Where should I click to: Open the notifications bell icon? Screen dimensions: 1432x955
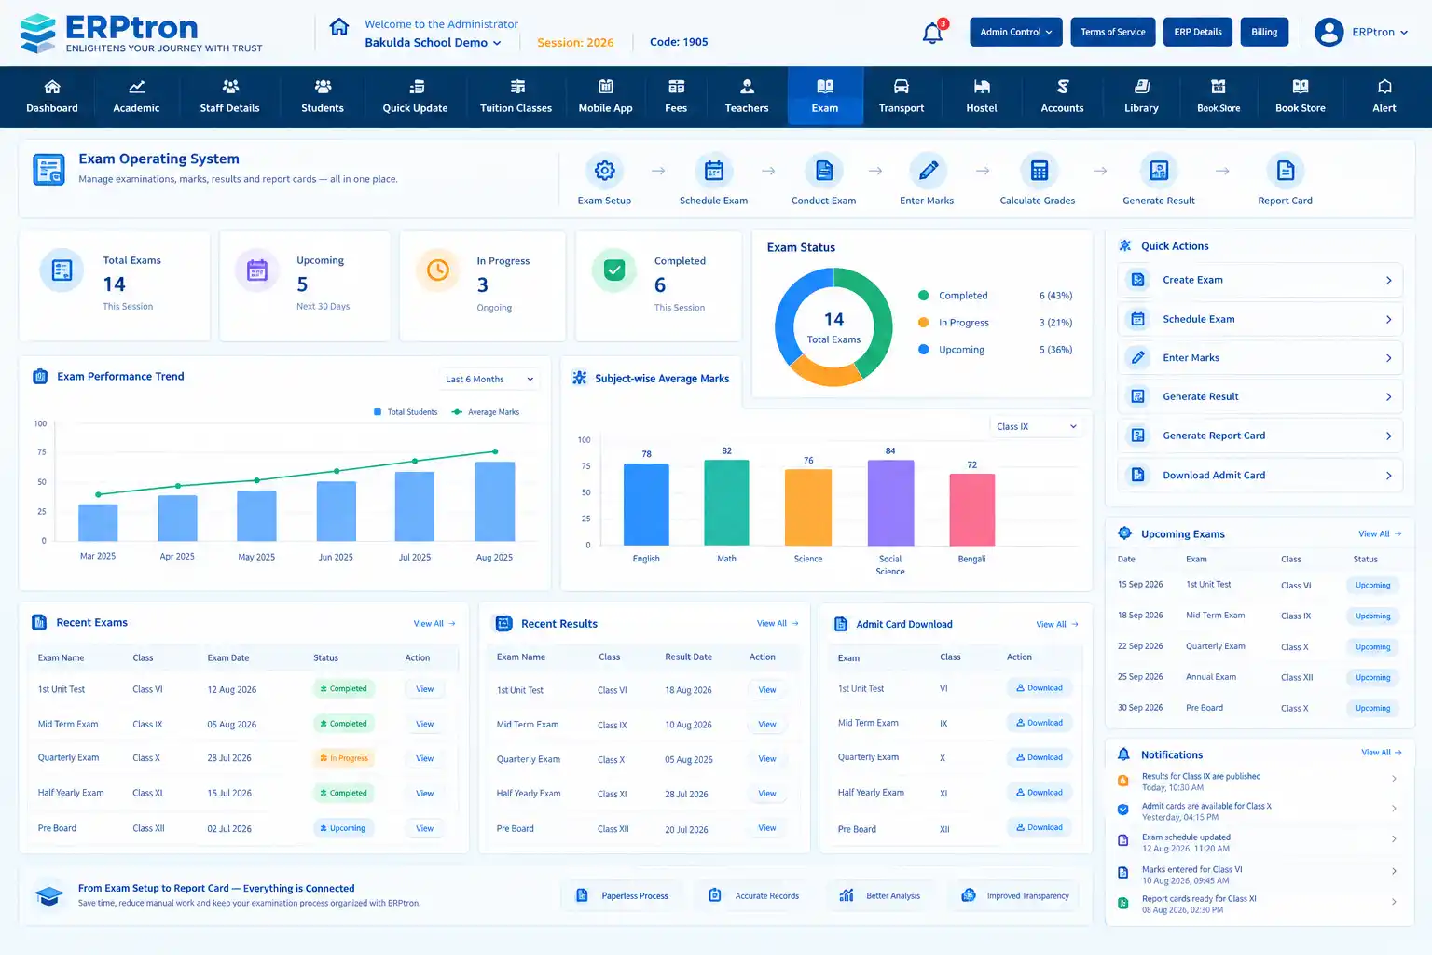click(x=932, y=34)
